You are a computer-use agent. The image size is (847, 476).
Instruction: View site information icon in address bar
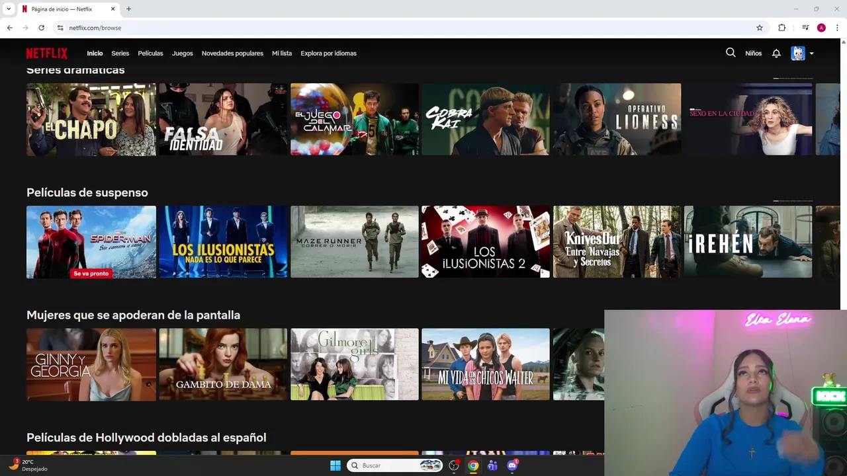60,28
